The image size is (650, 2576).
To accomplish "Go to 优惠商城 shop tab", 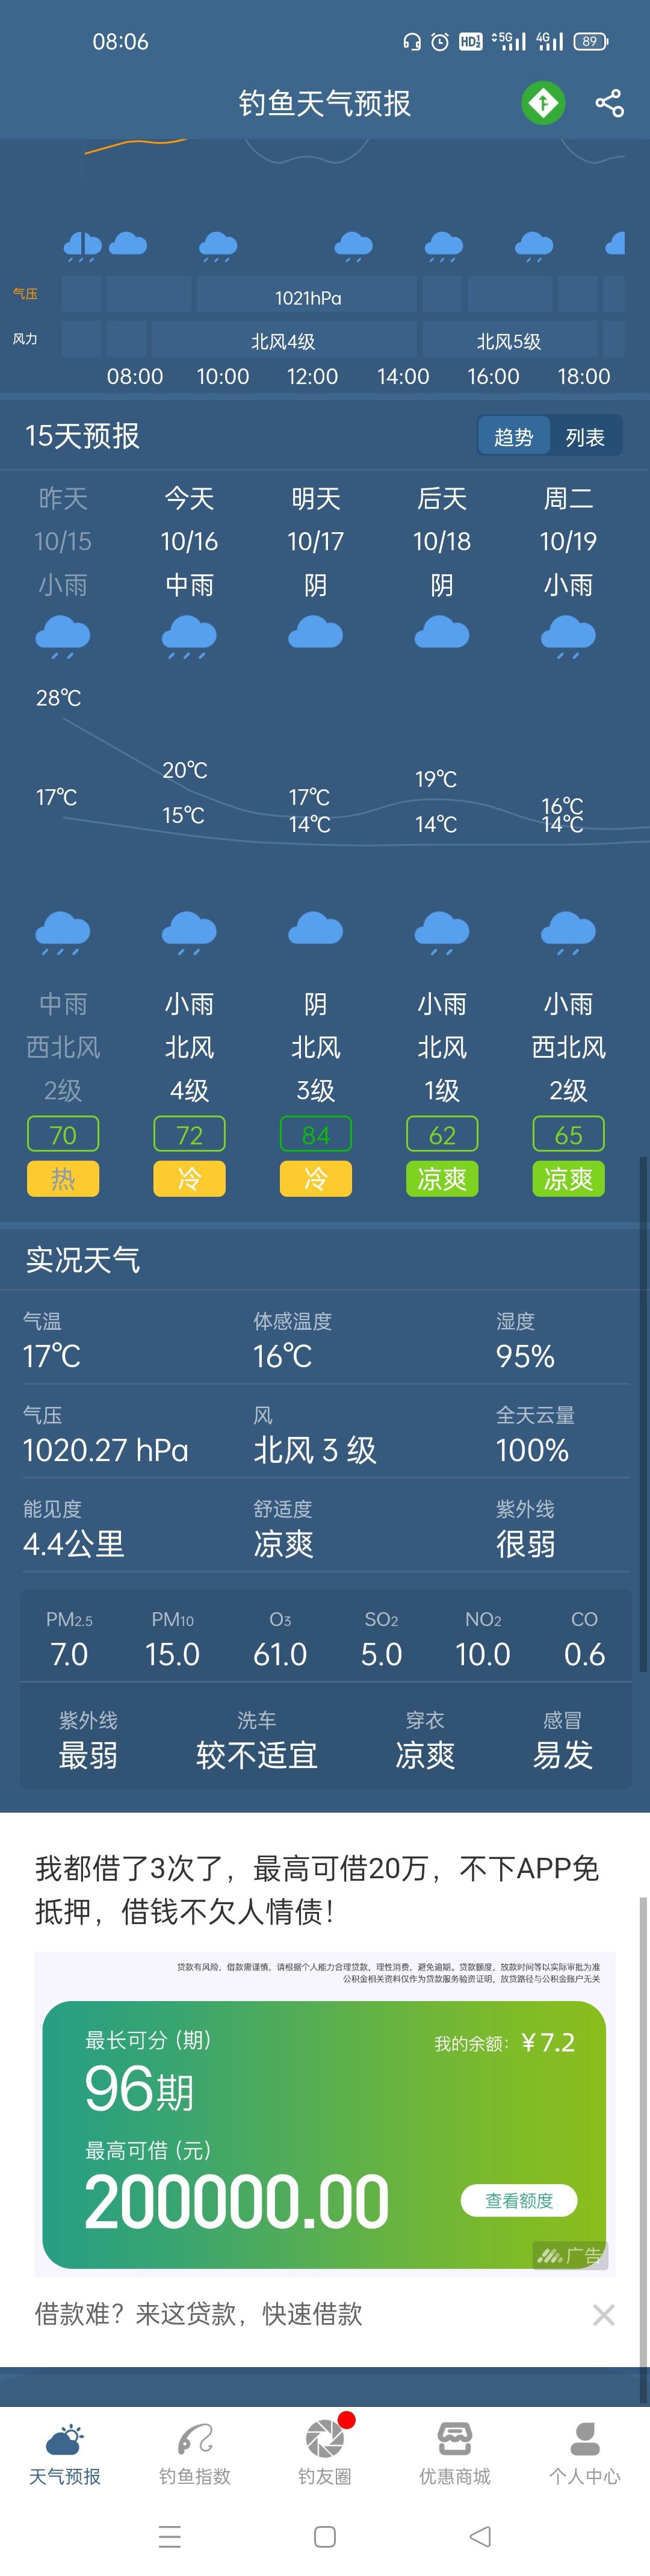I will [455, 2453].
